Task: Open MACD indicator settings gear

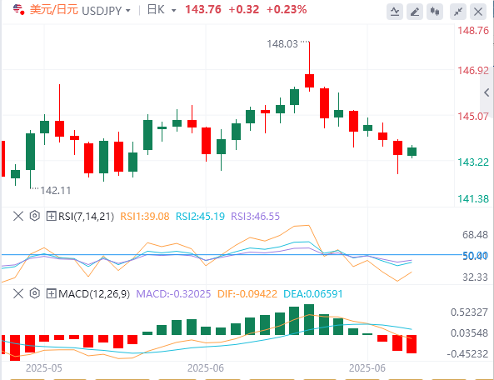Action: [x=35, y=293]
